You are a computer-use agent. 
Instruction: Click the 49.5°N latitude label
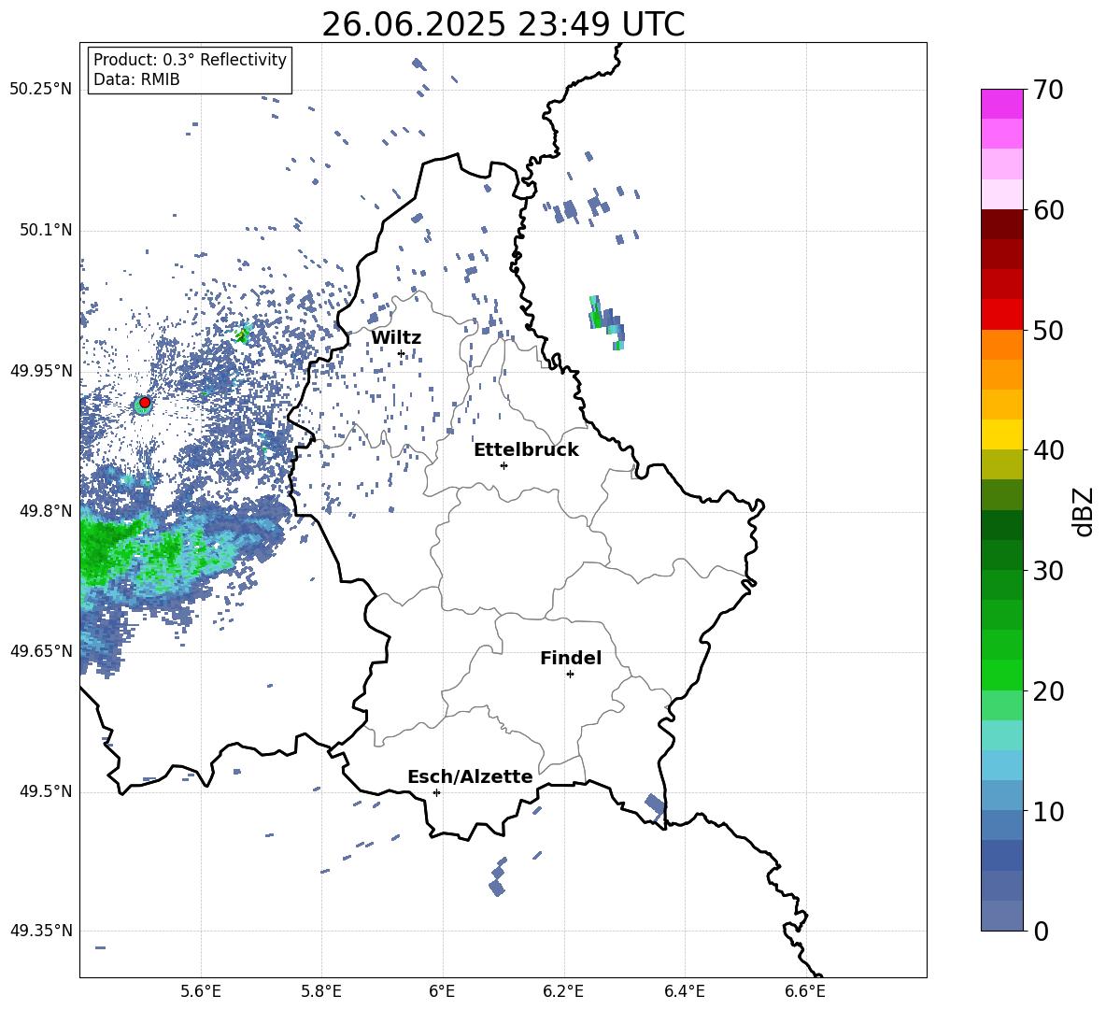click(46, 791)
